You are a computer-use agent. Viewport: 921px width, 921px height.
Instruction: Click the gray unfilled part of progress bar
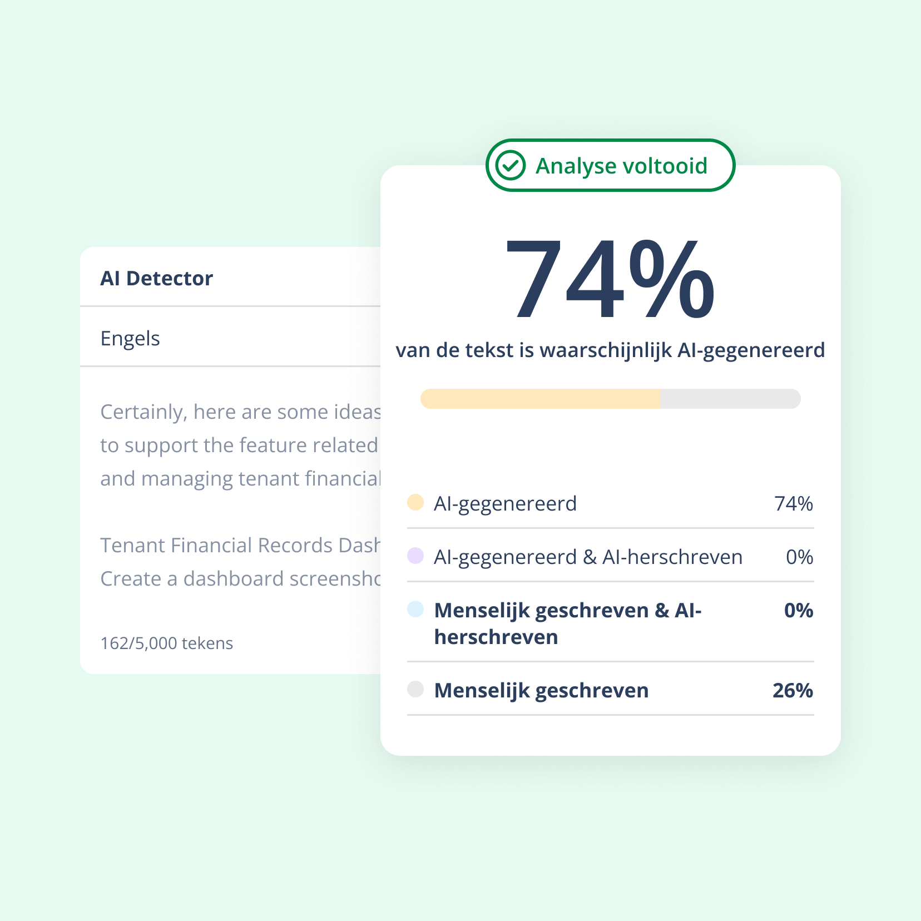(730, 399)
